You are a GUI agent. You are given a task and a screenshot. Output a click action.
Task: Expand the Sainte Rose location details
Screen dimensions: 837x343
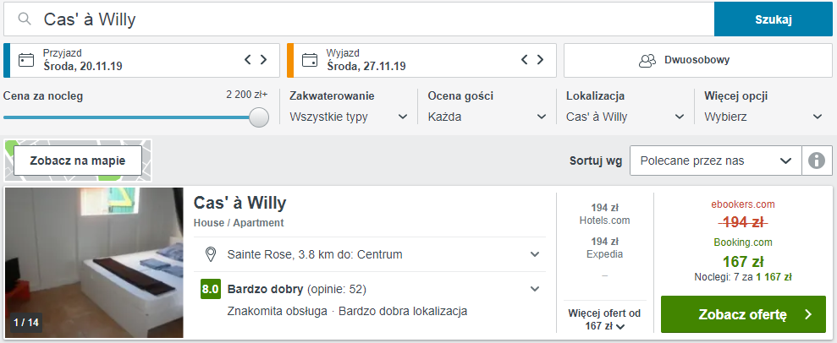[369, 254]
